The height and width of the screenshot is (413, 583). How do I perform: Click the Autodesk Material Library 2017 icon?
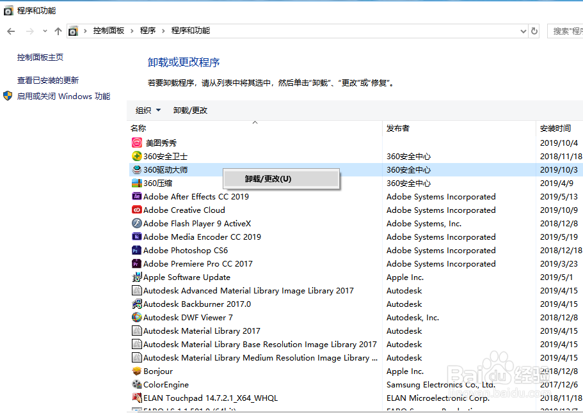point(137,331)
